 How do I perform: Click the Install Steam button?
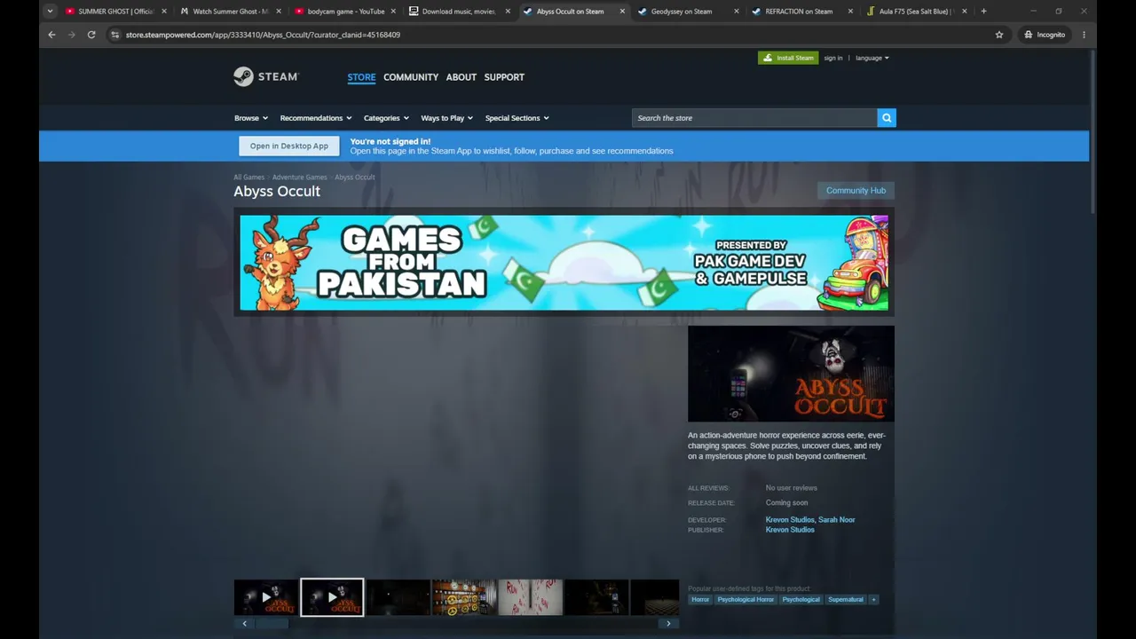[788, 58]
